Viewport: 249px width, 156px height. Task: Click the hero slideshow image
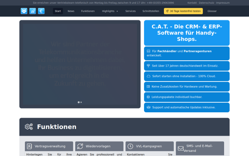coord(80,64)
